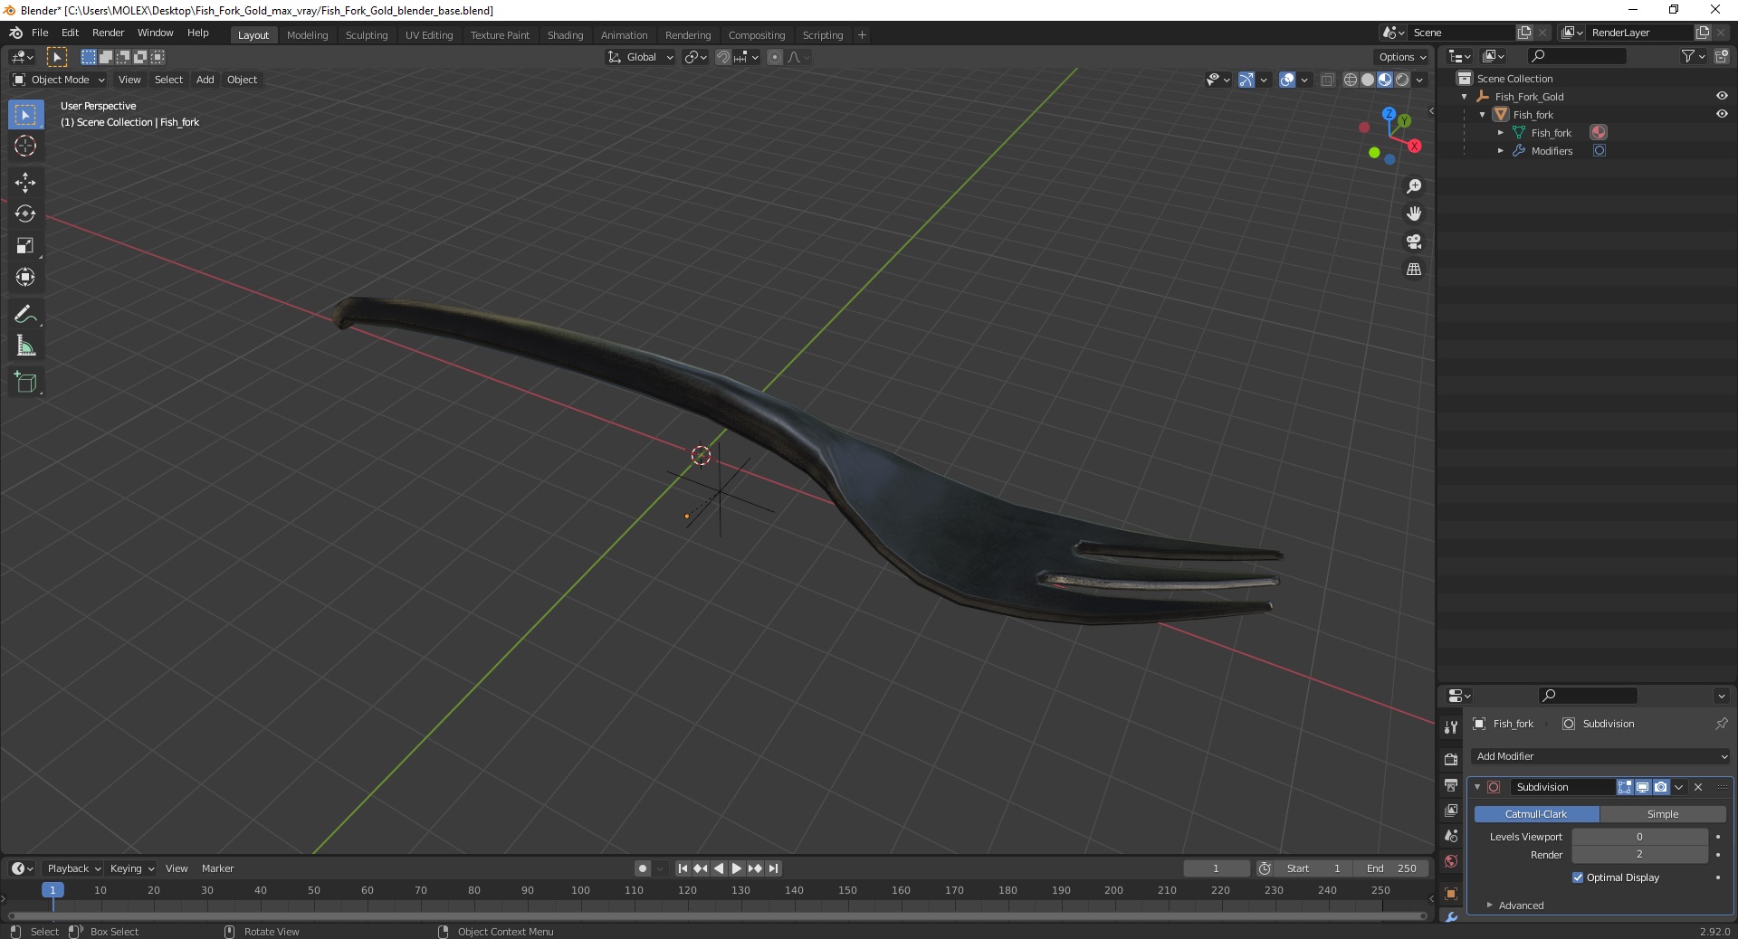Screen dimensions: 1738x939
Task: Toggle the camera view icon
Action: 1414,242
